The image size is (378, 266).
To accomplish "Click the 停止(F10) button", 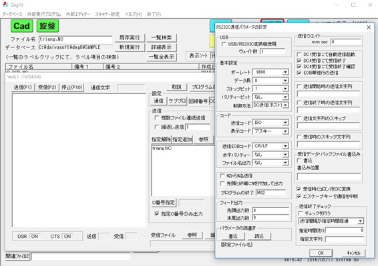I will click(x=72, y=87).
